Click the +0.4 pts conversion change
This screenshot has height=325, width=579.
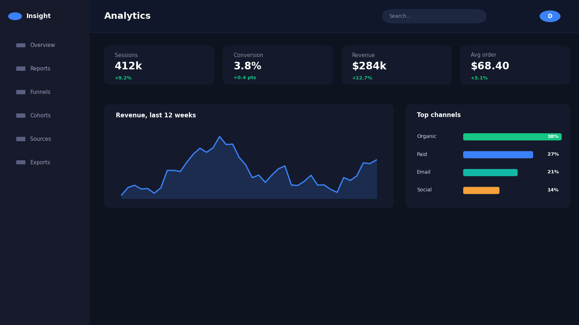click(x=245, y=78)
